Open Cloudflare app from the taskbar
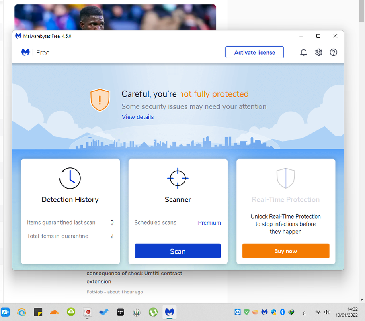Viewport: 365px width, 321px height. click(55, 312)
